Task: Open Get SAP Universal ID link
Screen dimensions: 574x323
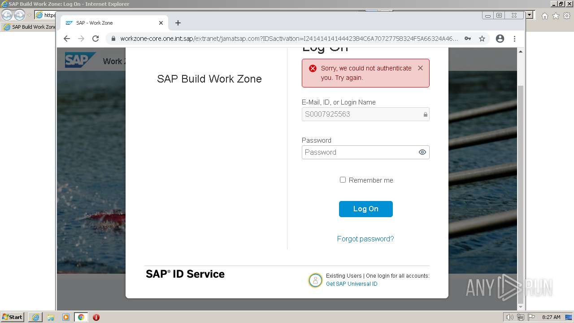Action: (352, 284)
